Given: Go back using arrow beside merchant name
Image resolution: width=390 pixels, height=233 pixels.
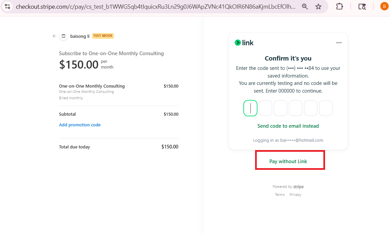Looking at the screenshot, I should tap(54, 36).
